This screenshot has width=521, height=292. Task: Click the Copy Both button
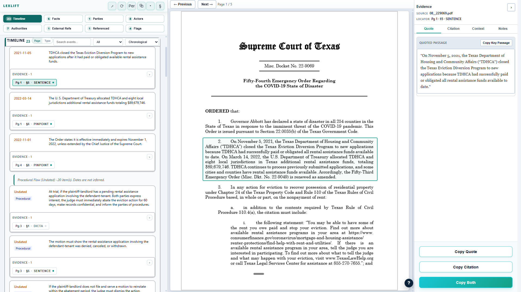[x=465, y=283]
